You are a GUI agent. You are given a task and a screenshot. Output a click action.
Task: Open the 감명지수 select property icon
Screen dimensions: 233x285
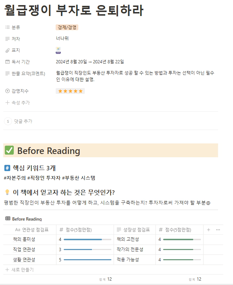pyautogui.click(x=7, y=91)
